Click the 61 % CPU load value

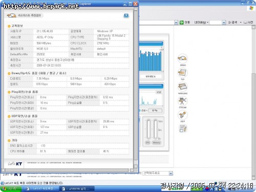[43, 151]
